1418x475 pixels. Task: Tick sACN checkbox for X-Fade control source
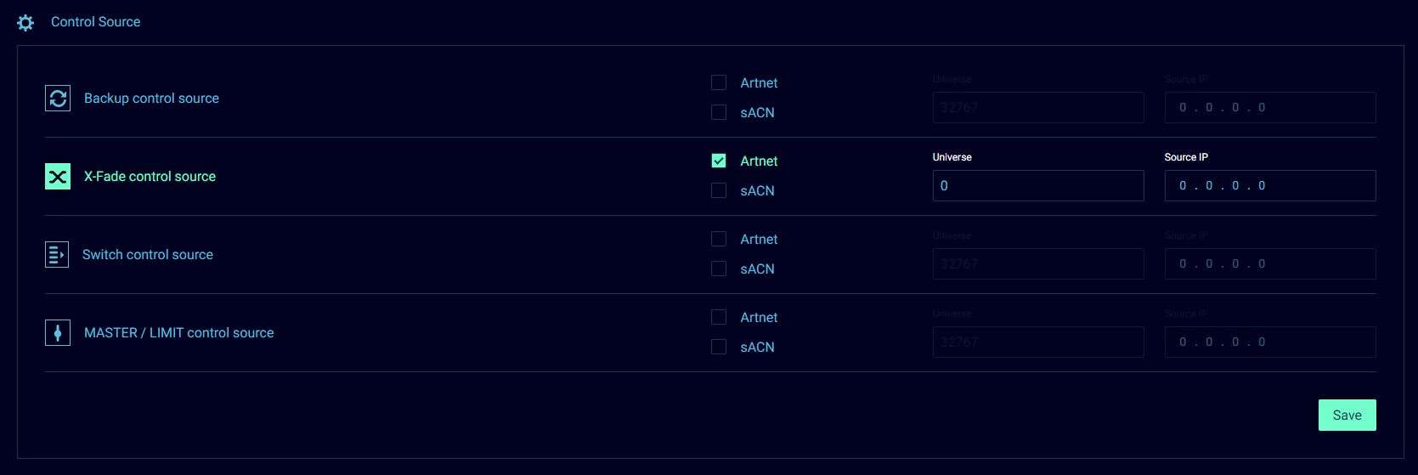click(719, 190)
